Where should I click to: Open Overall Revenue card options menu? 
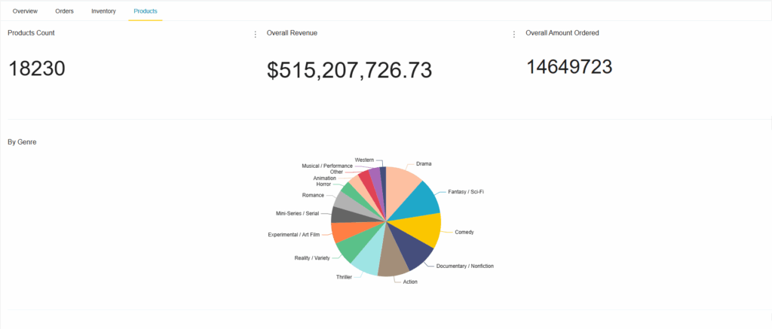click(514, 34)
